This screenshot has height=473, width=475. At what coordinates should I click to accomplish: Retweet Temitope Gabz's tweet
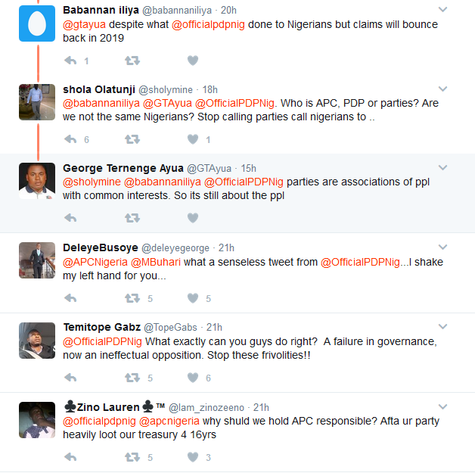(x=132, y=378)
